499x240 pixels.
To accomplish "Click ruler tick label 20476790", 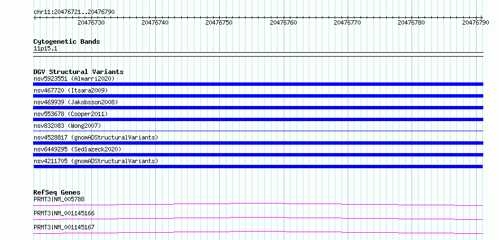I will click(x=475, y=22).
